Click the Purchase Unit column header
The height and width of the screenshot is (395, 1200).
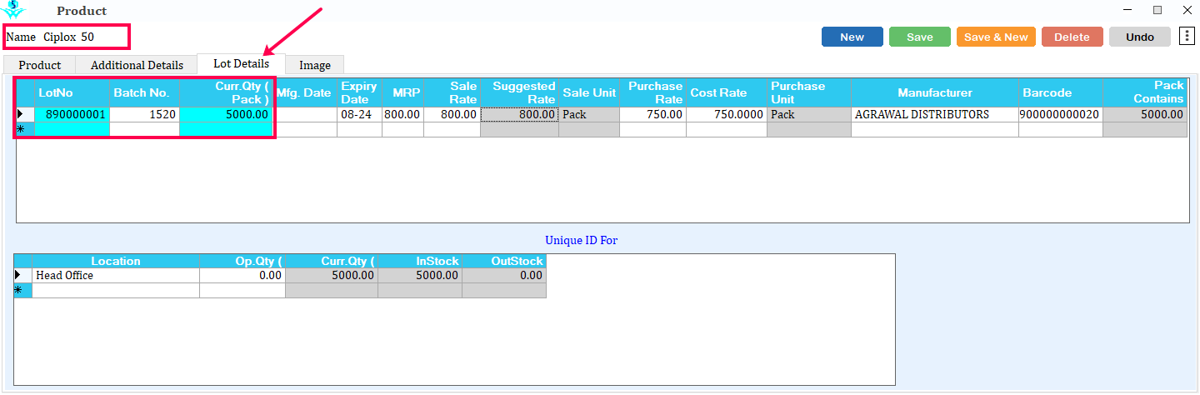[809, 92]
